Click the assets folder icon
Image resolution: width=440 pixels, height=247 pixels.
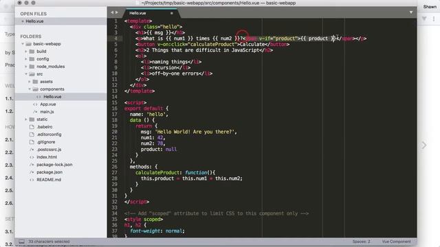click(35, 82)
